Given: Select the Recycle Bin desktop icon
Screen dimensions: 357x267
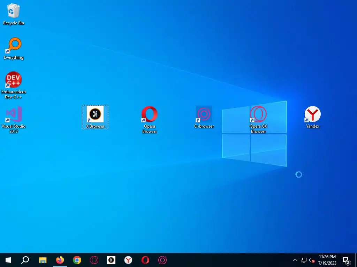Looking at the screenshot, I should [x=14, y=14].
